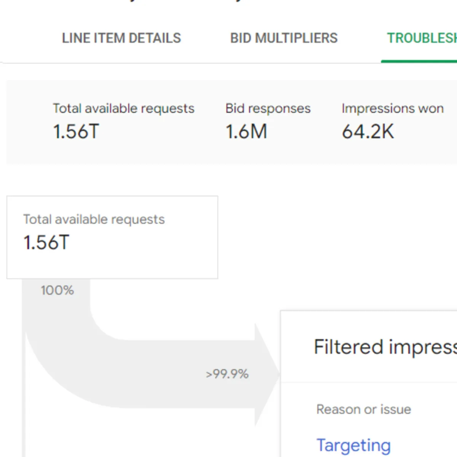Open the Bid Multipliers tab
This screenshot has width=457, height=457.
point(284,38)
